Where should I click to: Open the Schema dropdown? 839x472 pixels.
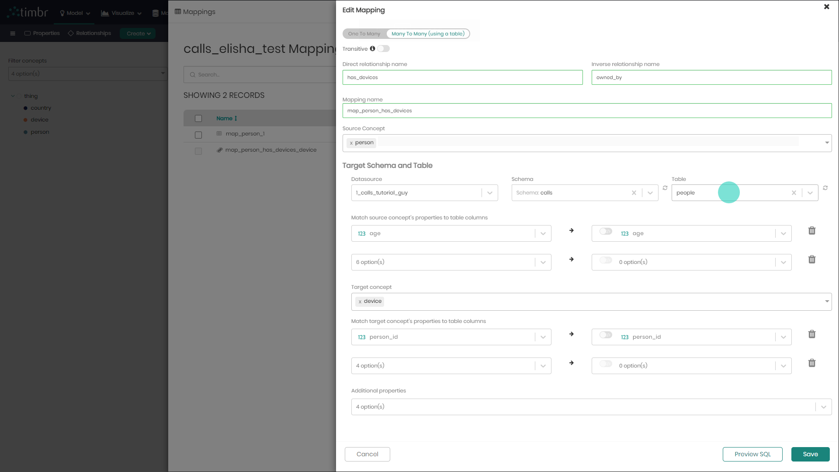650,193
